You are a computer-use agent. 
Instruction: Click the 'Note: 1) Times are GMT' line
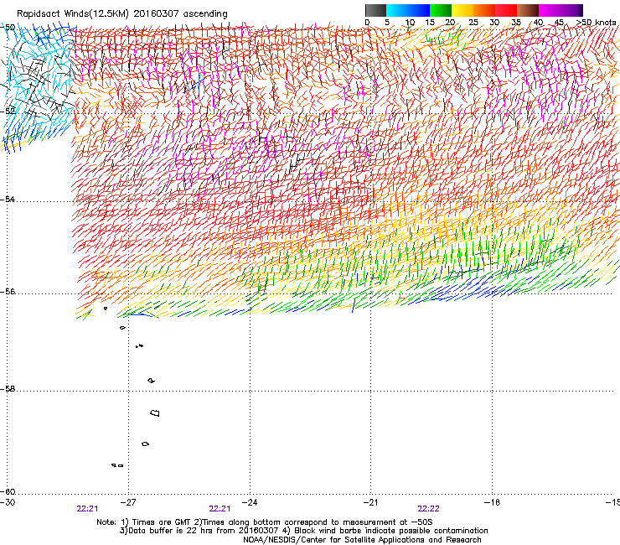(x=265, y=522)
